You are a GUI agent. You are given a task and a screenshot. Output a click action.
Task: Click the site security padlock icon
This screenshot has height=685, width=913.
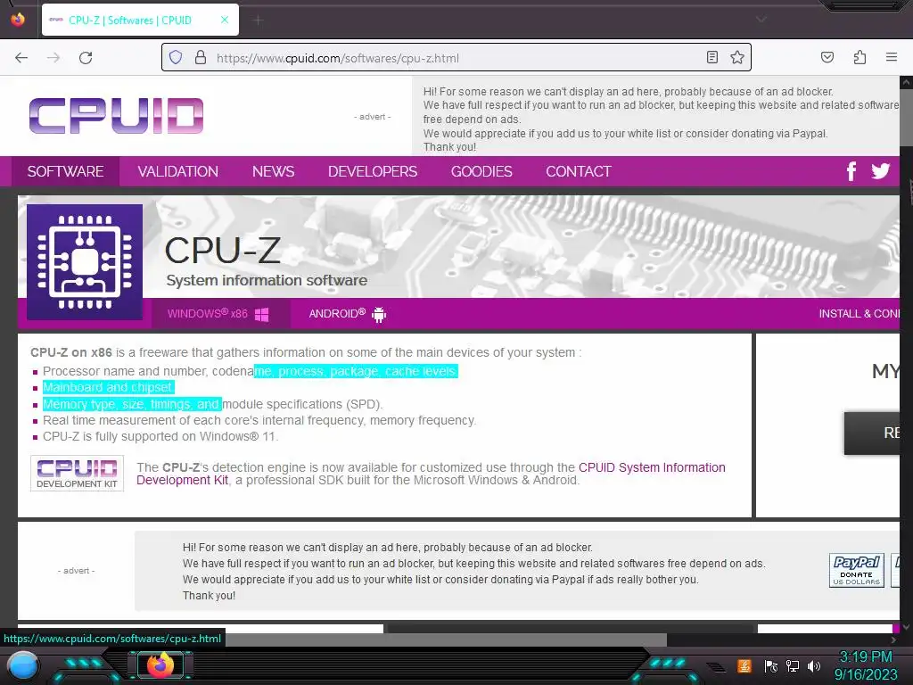[201, 57]
